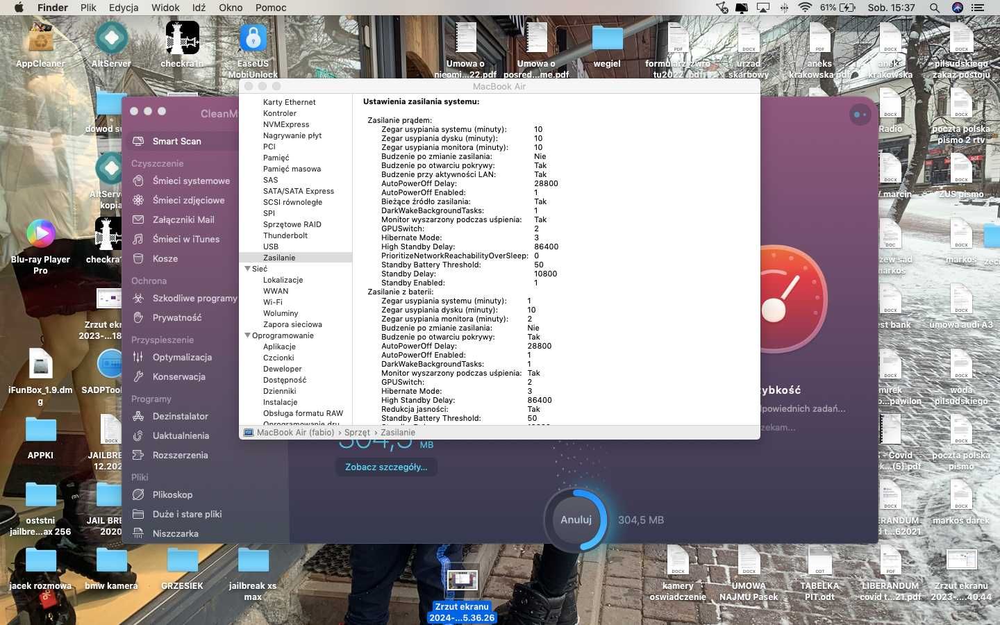
Task: Open Załączniki Mail module icon
Action: [x=138, y=219]
